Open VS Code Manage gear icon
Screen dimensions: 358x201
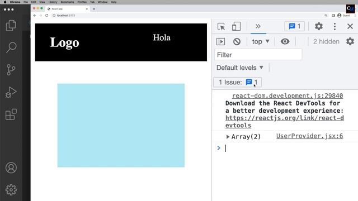click(x=11, y=190)
